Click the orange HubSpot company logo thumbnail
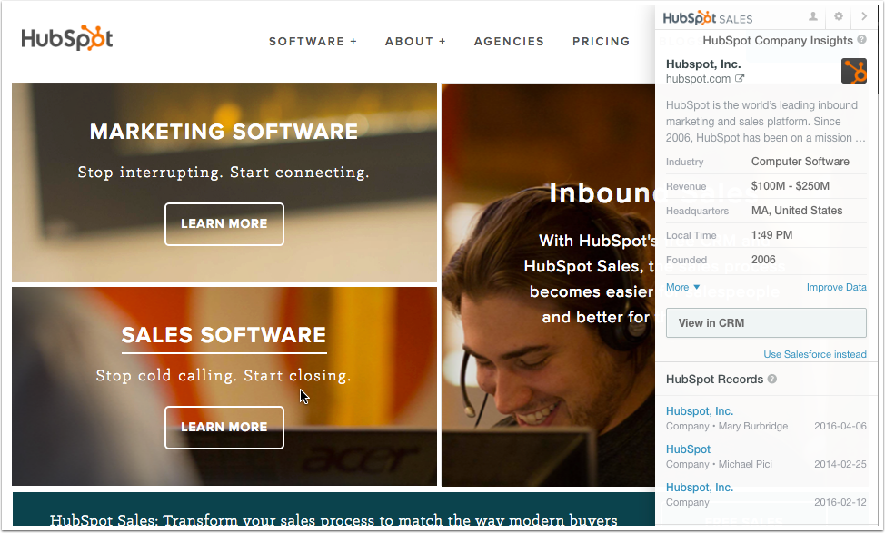The height and width of the screenshot is (533, 885). (x=853, y=71)
